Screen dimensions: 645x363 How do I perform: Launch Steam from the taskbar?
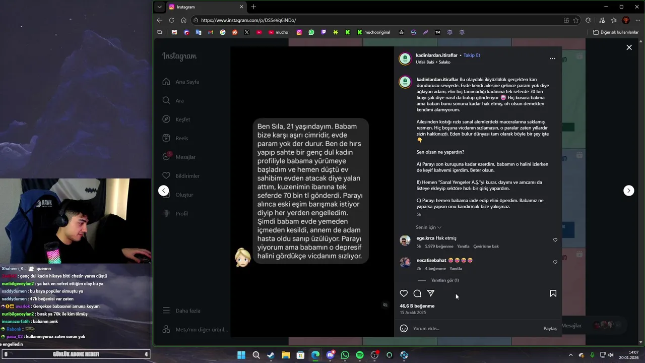tap(271, 355)
